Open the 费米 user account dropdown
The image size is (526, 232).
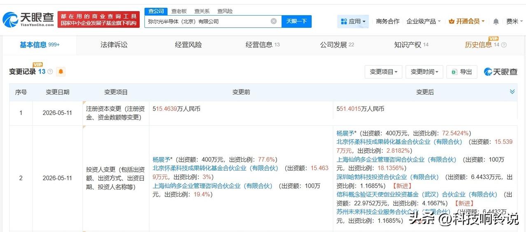click(514, 21)
